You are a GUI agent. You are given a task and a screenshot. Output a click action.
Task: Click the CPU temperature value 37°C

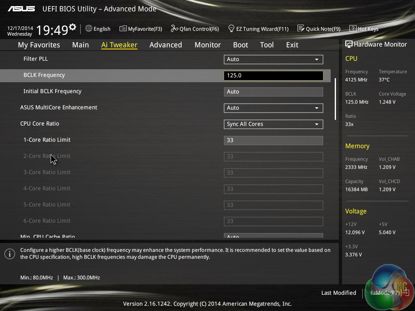coord(384,80)
